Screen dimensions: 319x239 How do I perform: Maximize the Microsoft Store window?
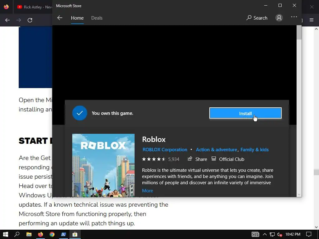point(280,6)
